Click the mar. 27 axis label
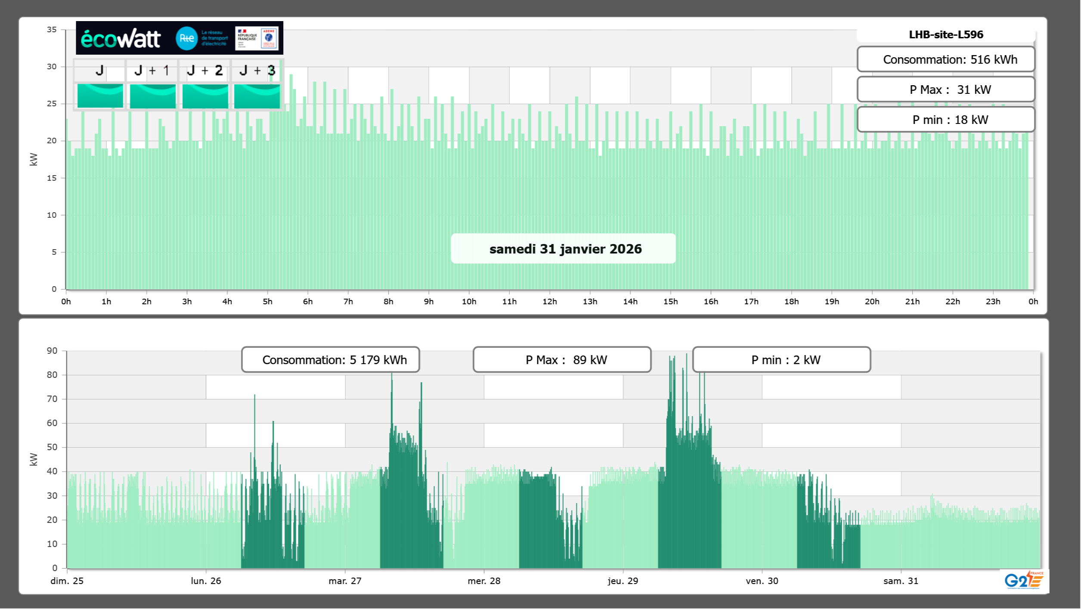 pos(345,581)
